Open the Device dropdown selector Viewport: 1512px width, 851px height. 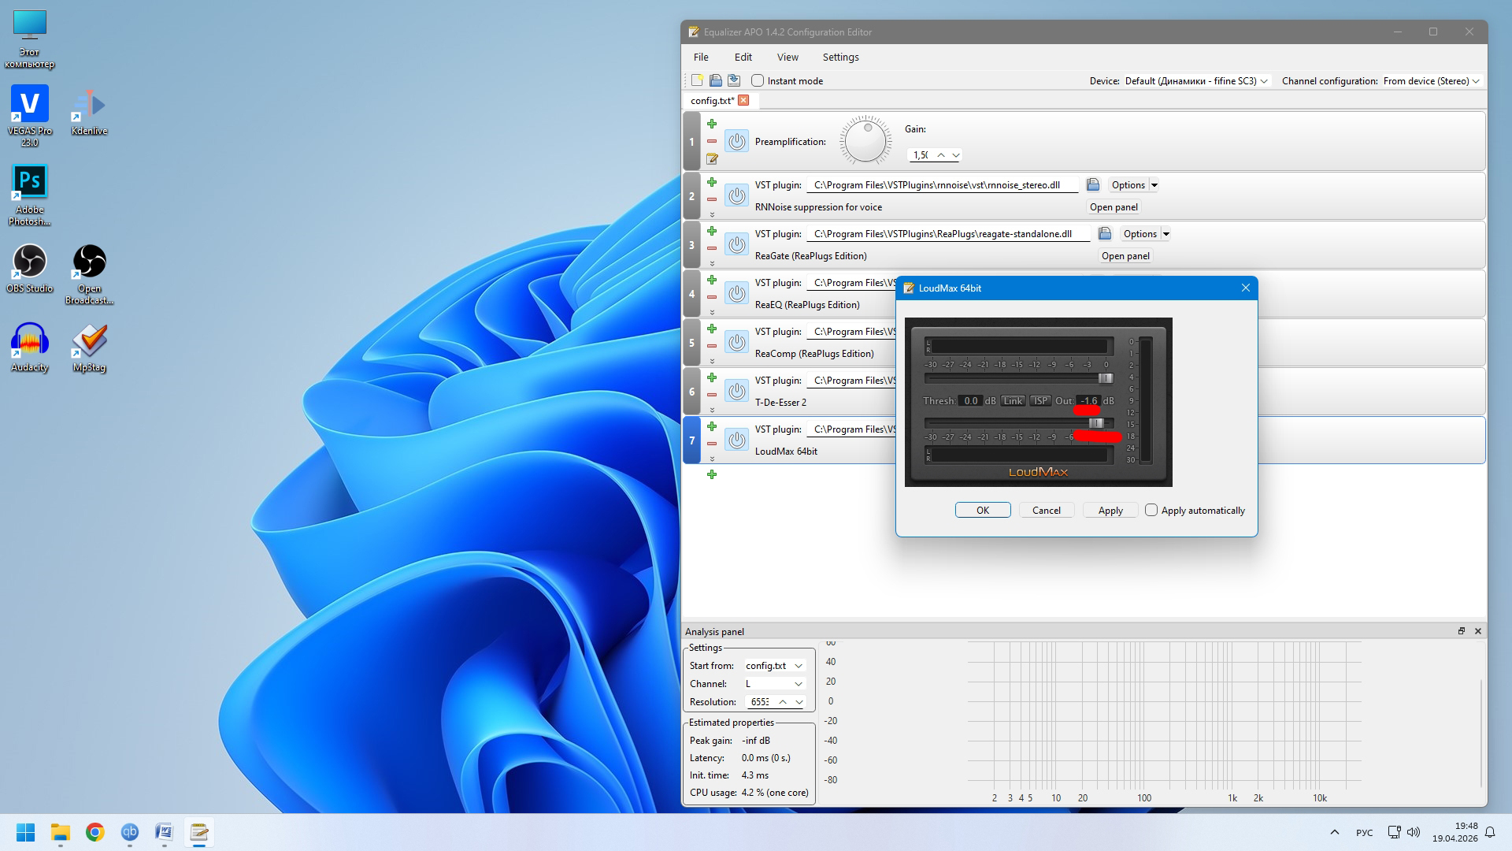(x=1196, y=80)
